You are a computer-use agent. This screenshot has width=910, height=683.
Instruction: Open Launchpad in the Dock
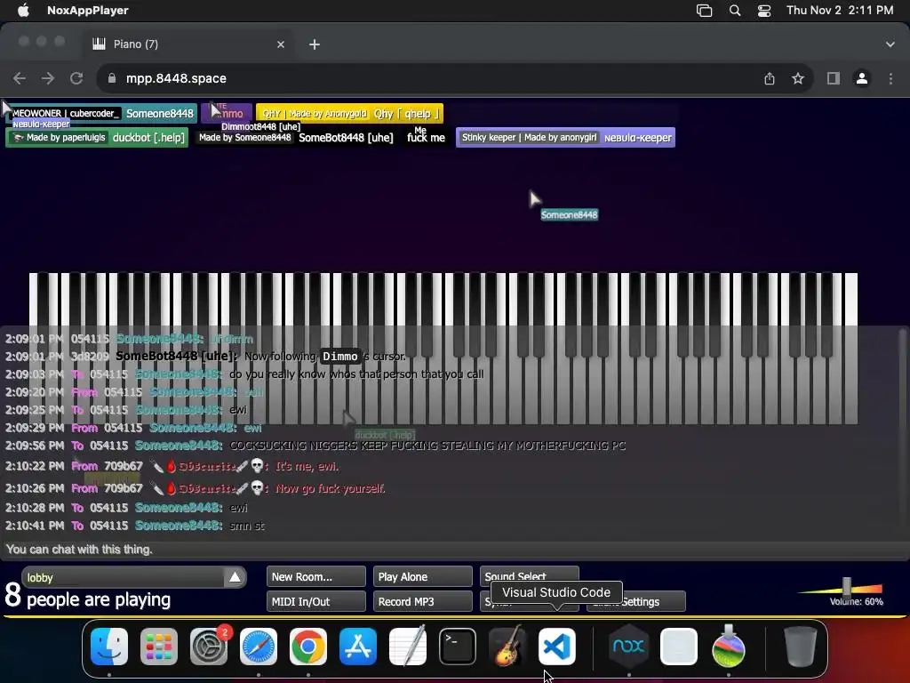click(159, 647)
